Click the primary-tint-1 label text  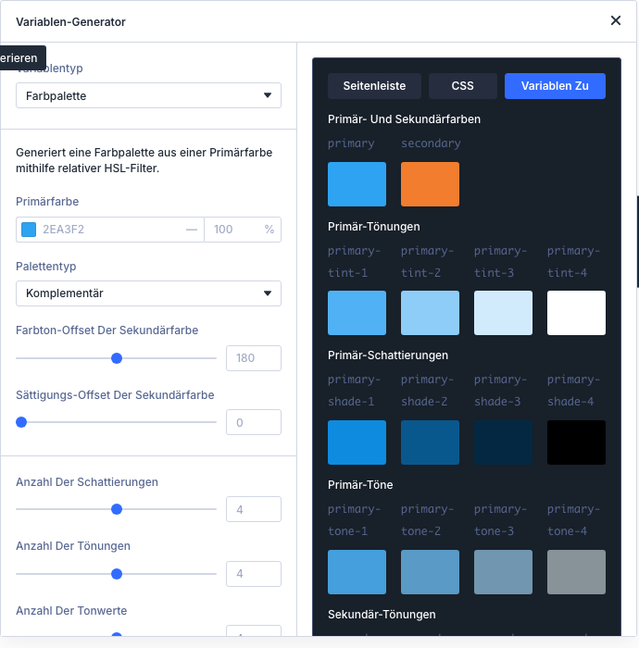coord(354,262)
